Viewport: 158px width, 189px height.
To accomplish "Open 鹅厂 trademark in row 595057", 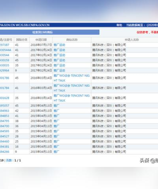I will (57, 106).
